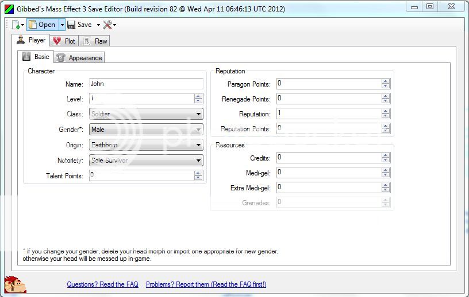Click the New save file icon

click(16, 25)
